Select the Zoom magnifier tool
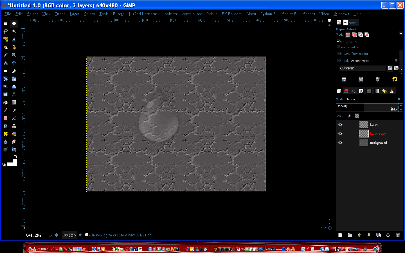Image resolution: width=405 pixels, height=253 pixels. click(14, 55)
